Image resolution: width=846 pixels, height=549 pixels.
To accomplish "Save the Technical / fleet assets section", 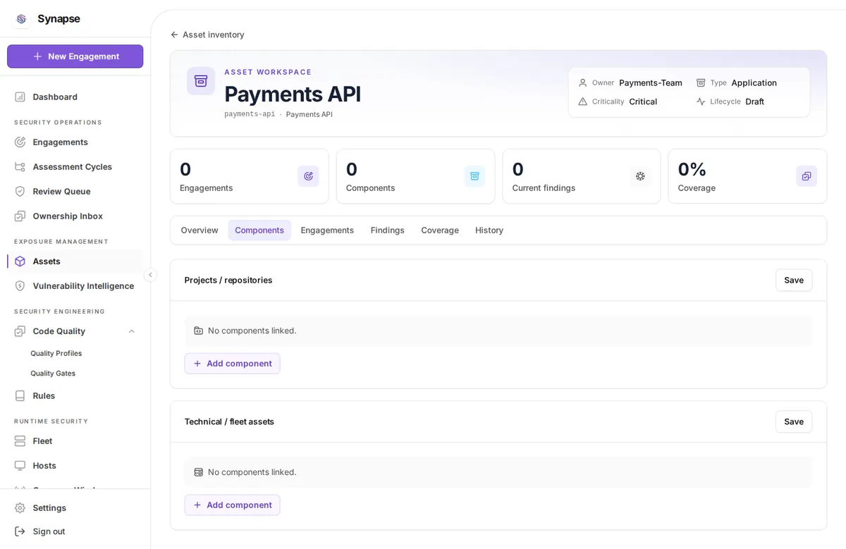I will click(x=794, y=421).
